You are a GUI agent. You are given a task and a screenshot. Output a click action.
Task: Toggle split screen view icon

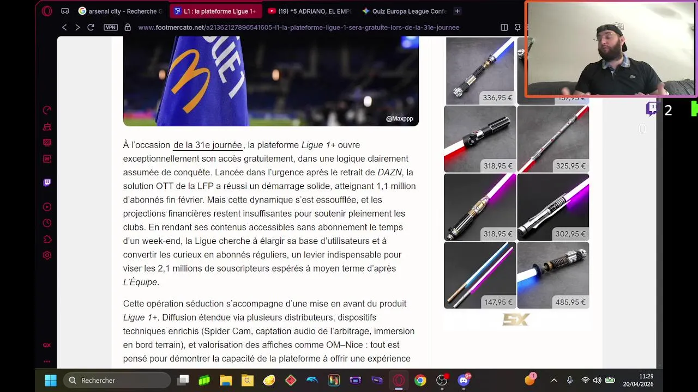tap(504, 27)
